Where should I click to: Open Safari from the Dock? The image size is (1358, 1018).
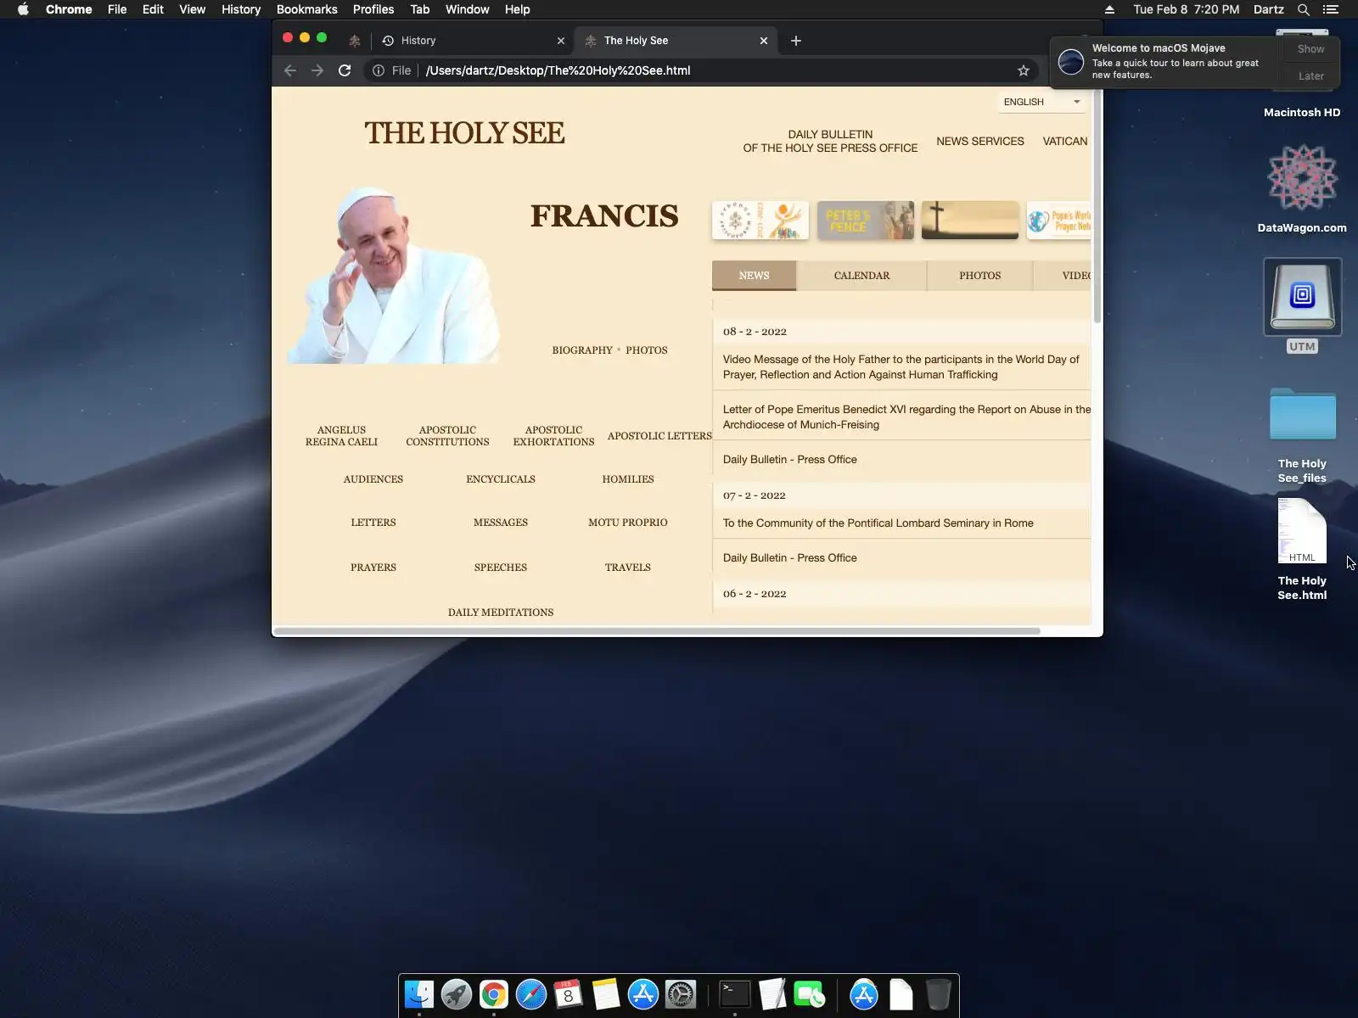(x=531, y=994)
